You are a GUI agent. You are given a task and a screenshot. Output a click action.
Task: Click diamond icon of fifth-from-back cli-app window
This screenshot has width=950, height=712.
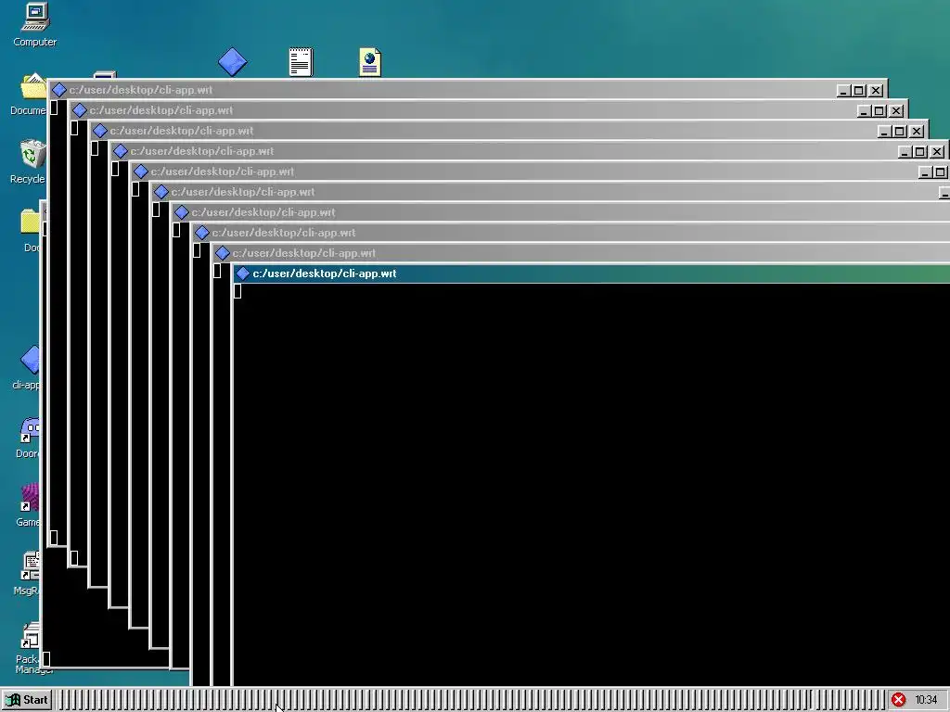tap(141, 172)
